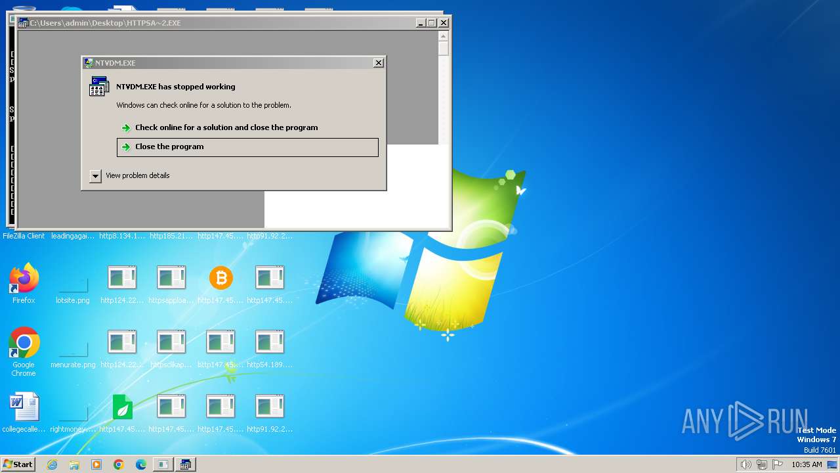840x473 pixels.
Task: Click the HTTPSA~2.EXE window title bar icon
Action: [x=24, y=23]
